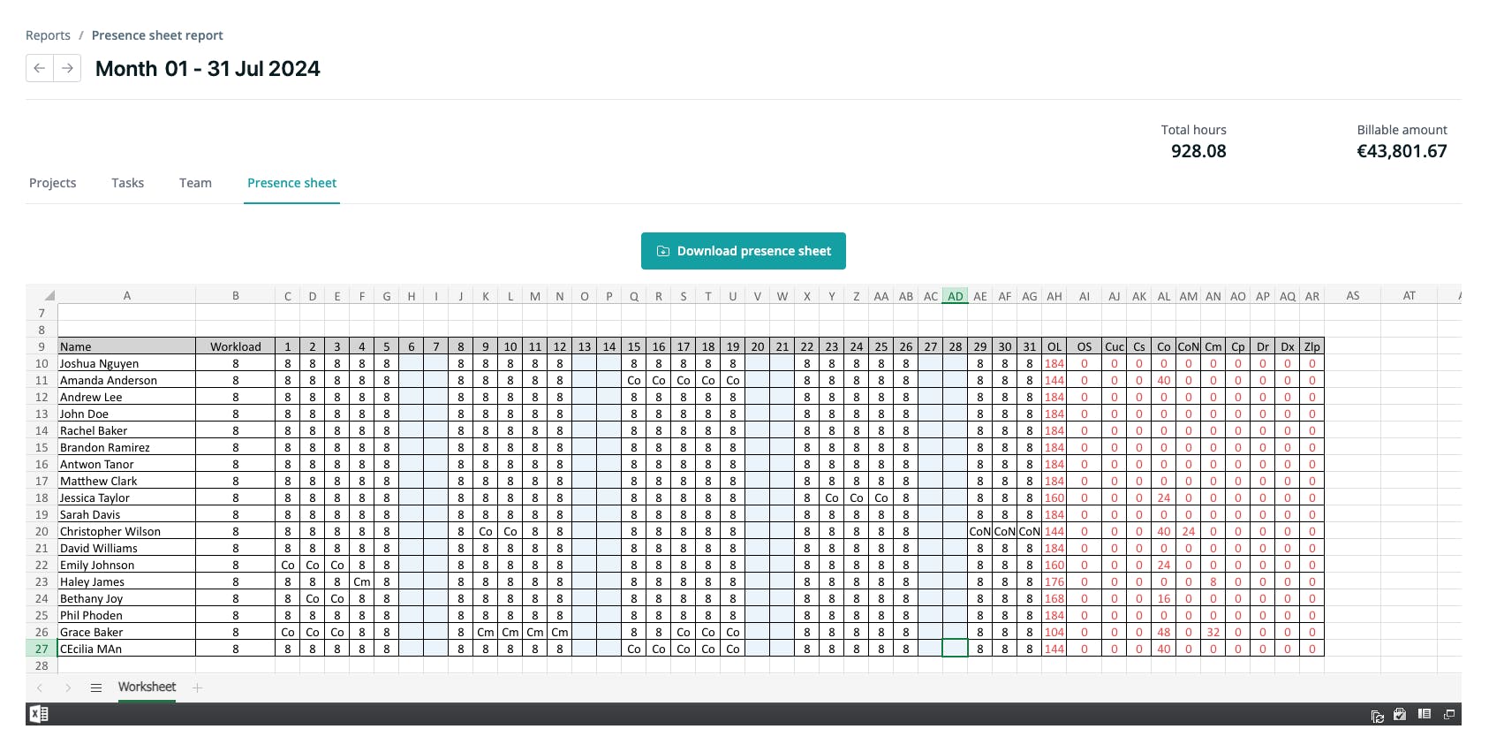Go to the next month with the forward arrow
The height and width of the screenshot is (752, 1489).
[67, 68]
